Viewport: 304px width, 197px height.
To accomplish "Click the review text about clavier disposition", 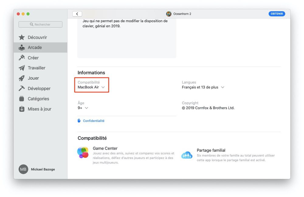I will [125, 23].
